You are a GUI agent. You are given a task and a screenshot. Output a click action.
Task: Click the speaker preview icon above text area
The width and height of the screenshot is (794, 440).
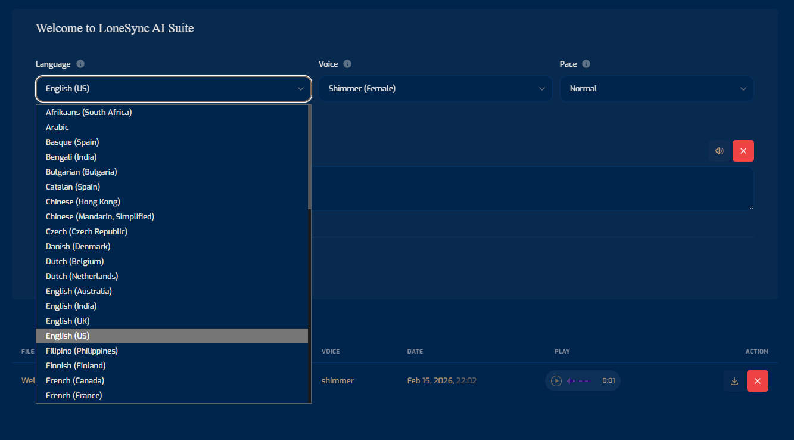pos(720,151)
